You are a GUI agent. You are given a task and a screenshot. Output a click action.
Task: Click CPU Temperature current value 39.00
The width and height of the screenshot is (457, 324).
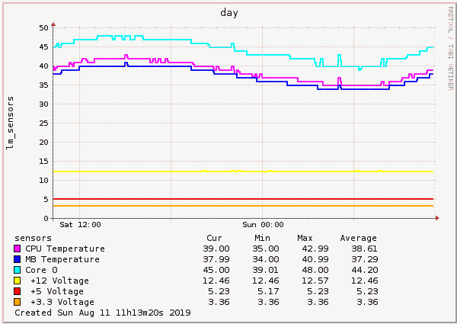click(x=216, y=249)
